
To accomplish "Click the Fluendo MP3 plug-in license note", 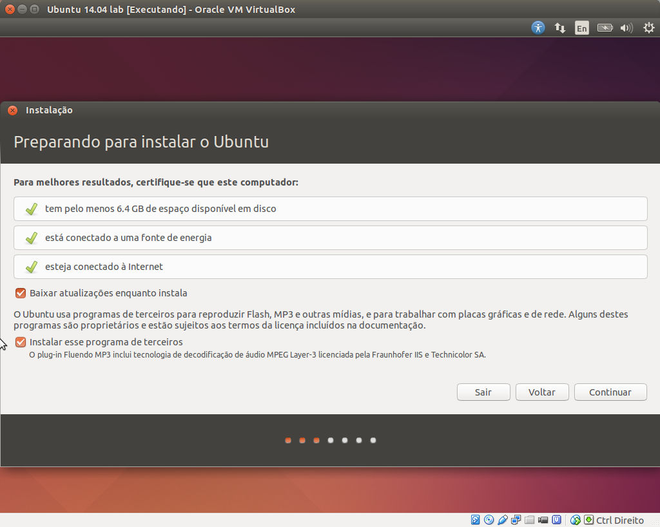I will pyautogui.click(x=257, y=354).
